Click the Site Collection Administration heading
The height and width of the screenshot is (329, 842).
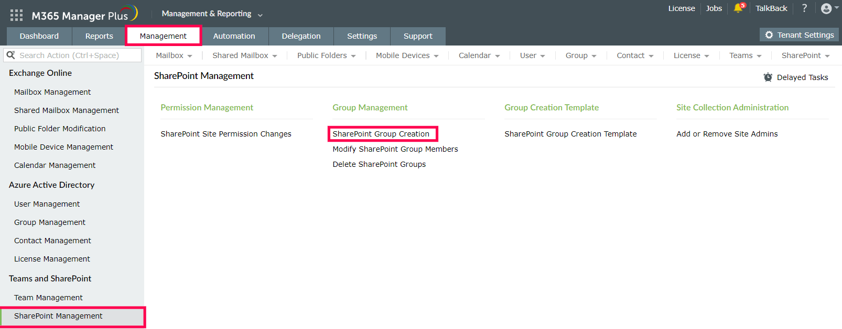tap(732, 107)
